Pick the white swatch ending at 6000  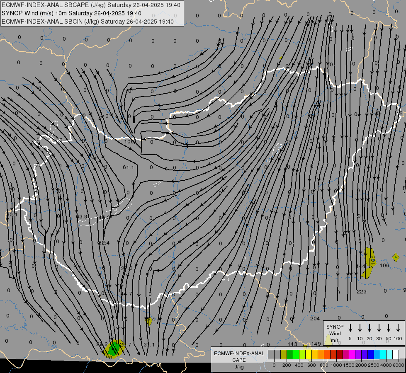click(395, 355)
